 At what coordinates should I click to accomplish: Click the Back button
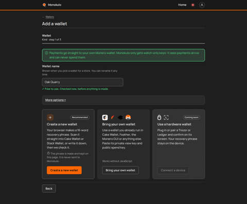point(49,189)
